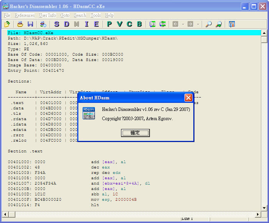Open the Help menu

(x=109, y=15)
